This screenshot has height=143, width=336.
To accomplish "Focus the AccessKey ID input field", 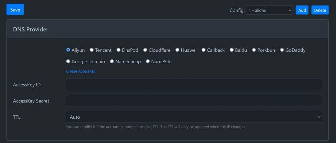I will click(x=194, y=84).
